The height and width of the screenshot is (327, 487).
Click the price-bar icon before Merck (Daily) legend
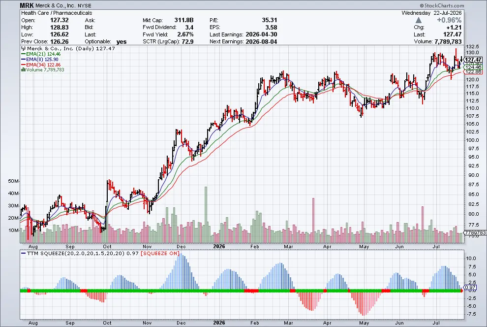tap(23, 48)
